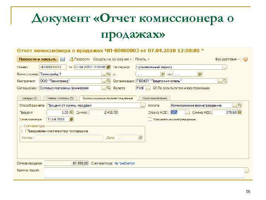Select 'Комиссионное вознаграждение' tab
The height and width of the screenshot is (200, 266).
tap(108, 98)
